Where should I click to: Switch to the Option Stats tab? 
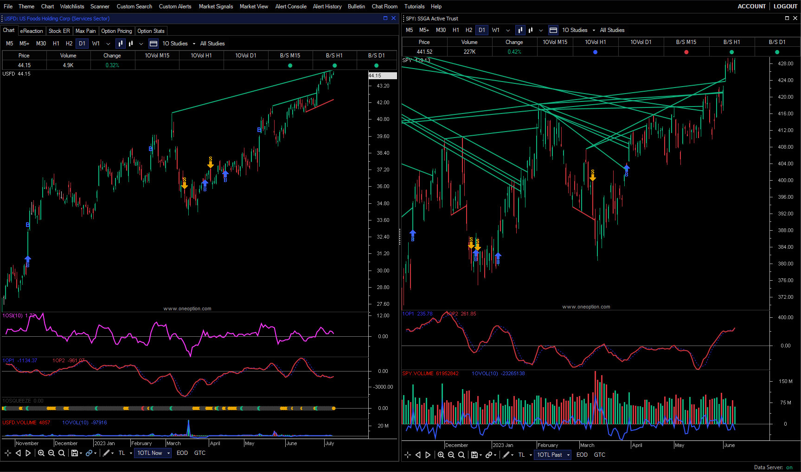click(x=151, y=31)
